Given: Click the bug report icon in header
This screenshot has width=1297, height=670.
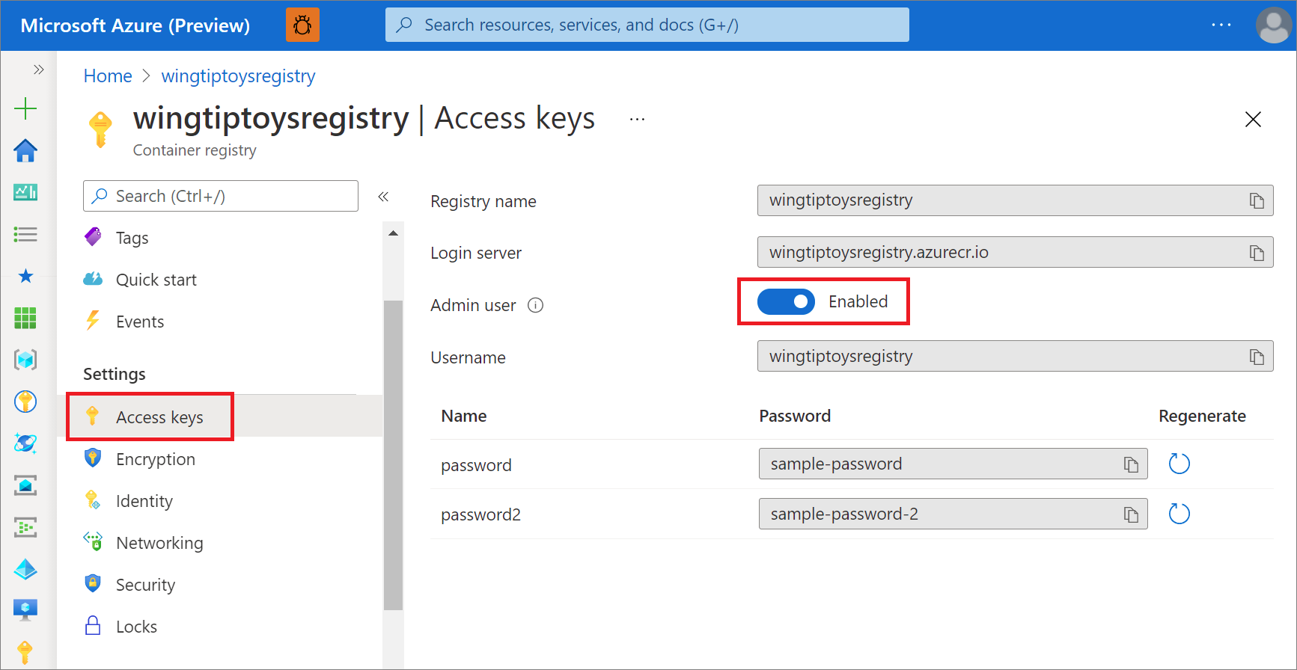Looking at the screenshot, I should coord(302,25).
